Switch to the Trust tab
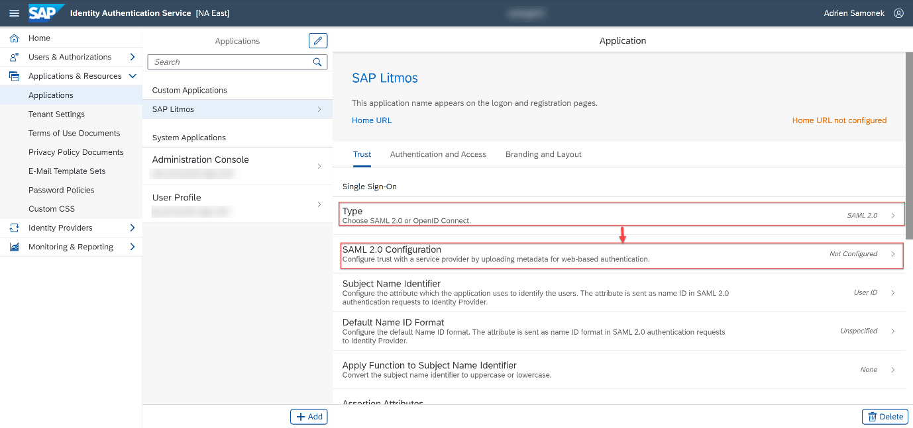 (x=362, y=154)
